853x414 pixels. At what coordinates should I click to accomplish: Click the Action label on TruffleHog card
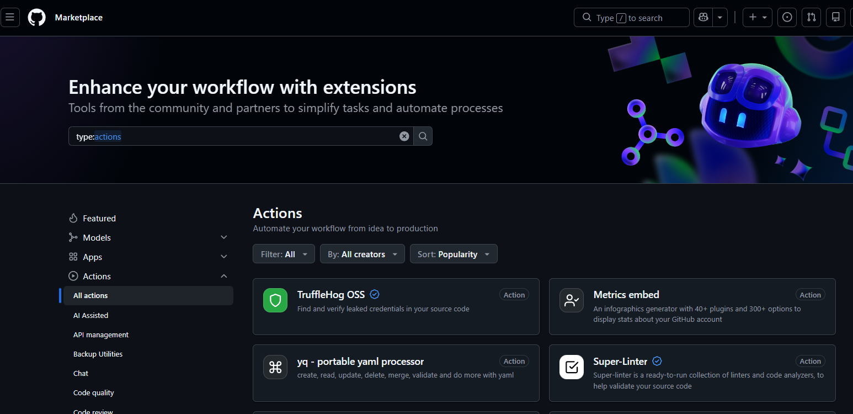pyautogui.click(x=514, y=295)
